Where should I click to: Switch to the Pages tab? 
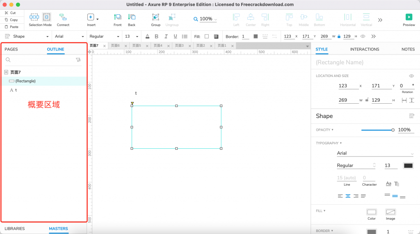coord(11,49)
